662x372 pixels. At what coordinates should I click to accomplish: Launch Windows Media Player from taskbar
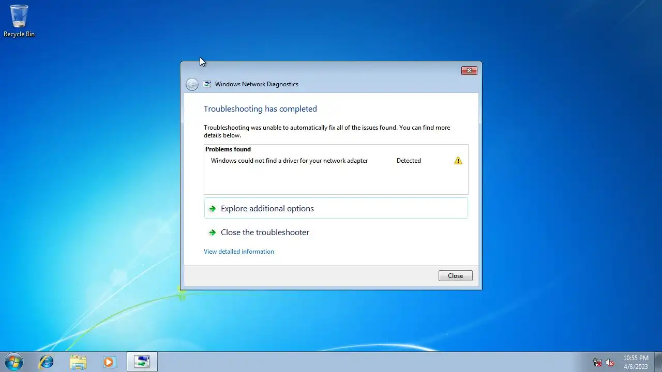(109, 362)
